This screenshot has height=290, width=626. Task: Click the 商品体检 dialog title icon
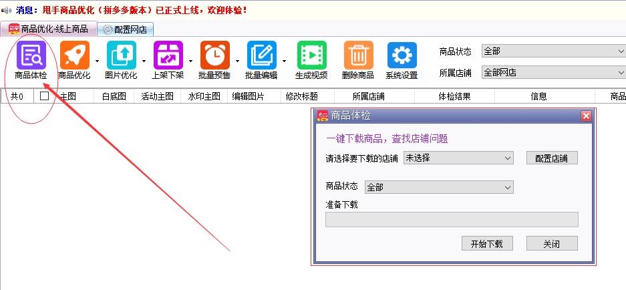(323, 116)
